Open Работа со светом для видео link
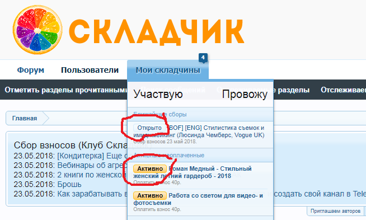 pos(198,199)
